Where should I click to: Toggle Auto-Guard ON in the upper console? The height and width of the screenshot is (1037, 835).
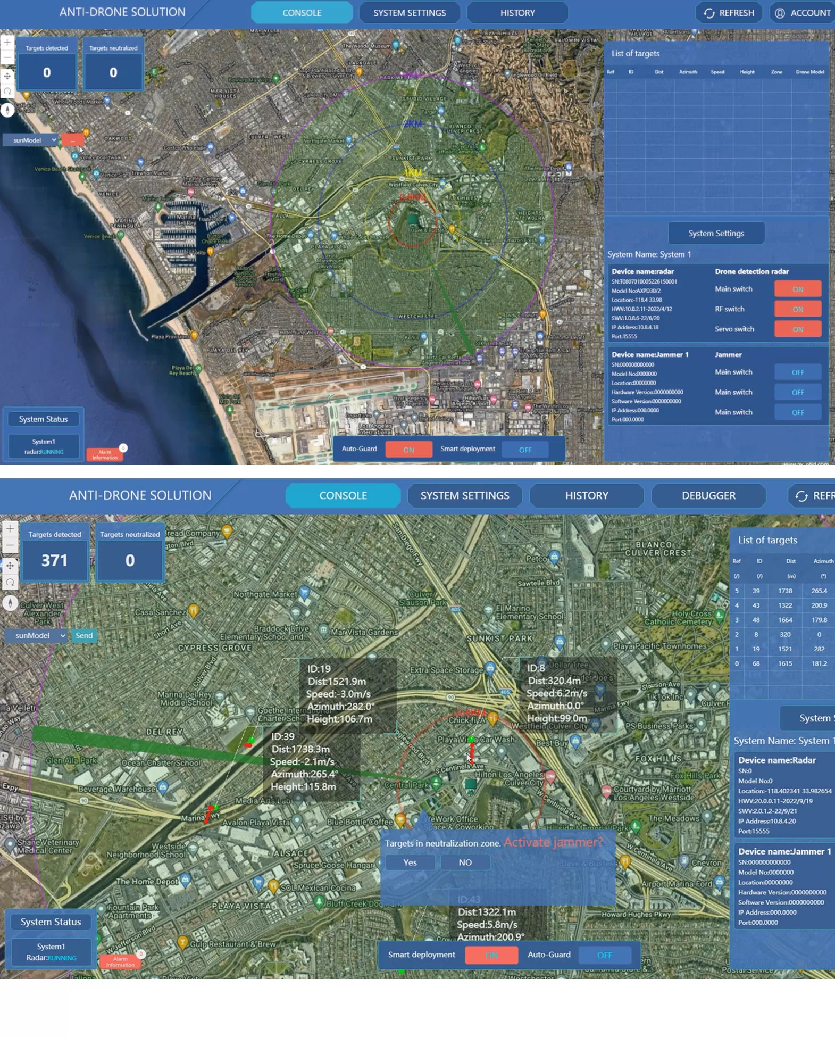[x=408, y=450]
